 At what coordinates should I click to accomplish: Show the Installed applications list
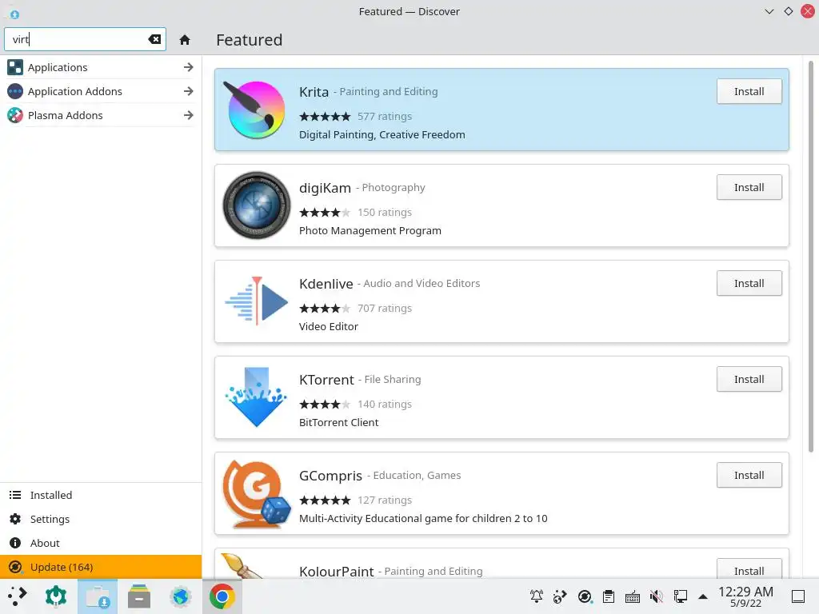(x=100, y=495)
